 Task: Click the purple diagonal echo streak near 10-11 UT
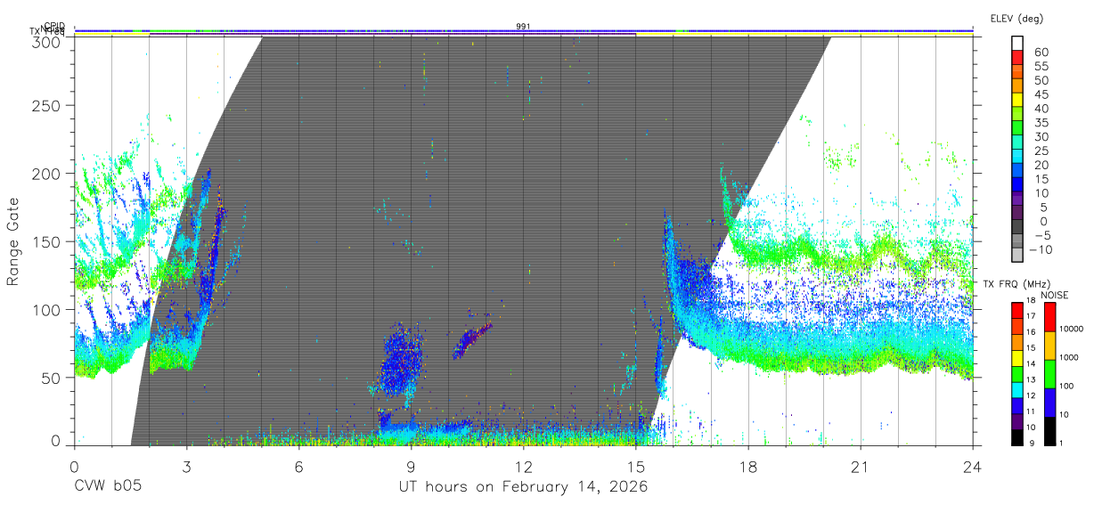tap(472, 340)
